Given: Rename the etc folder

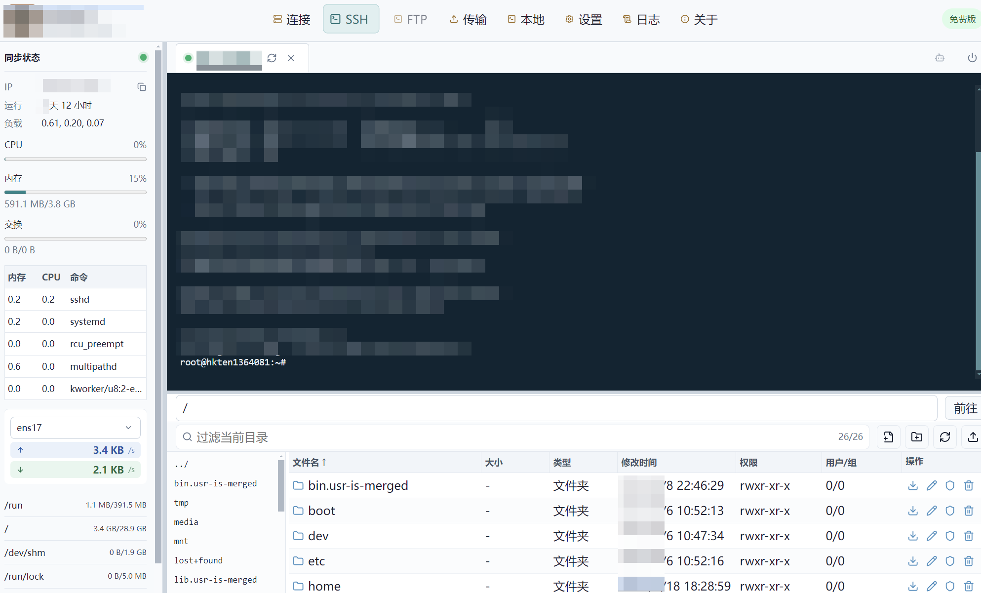Looking at the screenshot, I should click(x=932, y=561).
